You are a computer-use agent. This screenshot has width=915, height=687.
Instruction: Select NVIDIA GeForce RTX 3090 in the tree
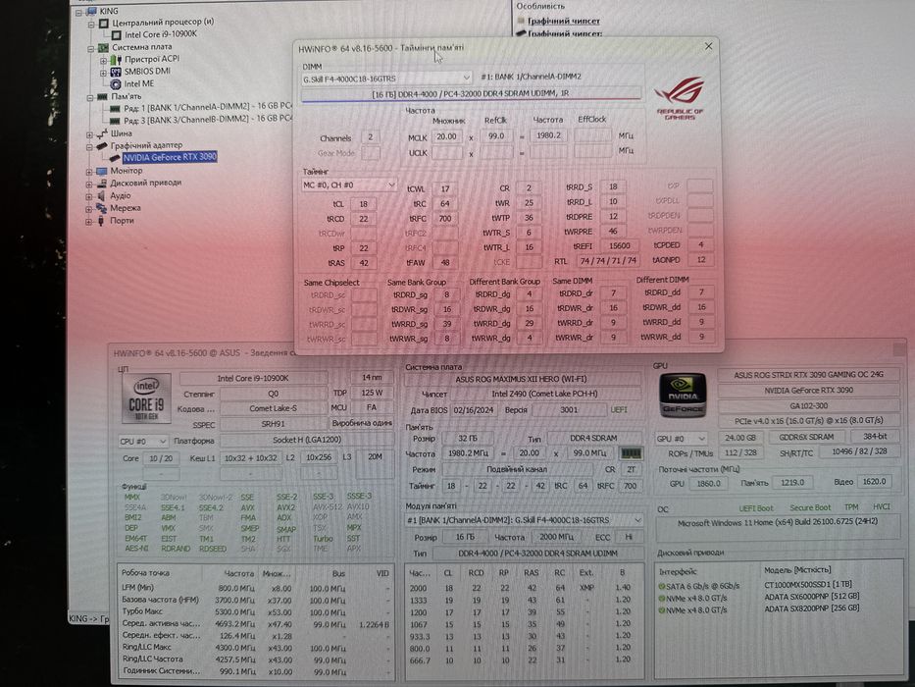pos(170,157)
